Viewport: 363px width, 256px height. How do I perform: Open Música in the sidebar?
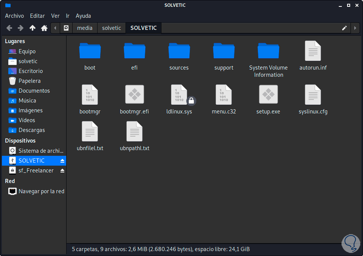34,101
